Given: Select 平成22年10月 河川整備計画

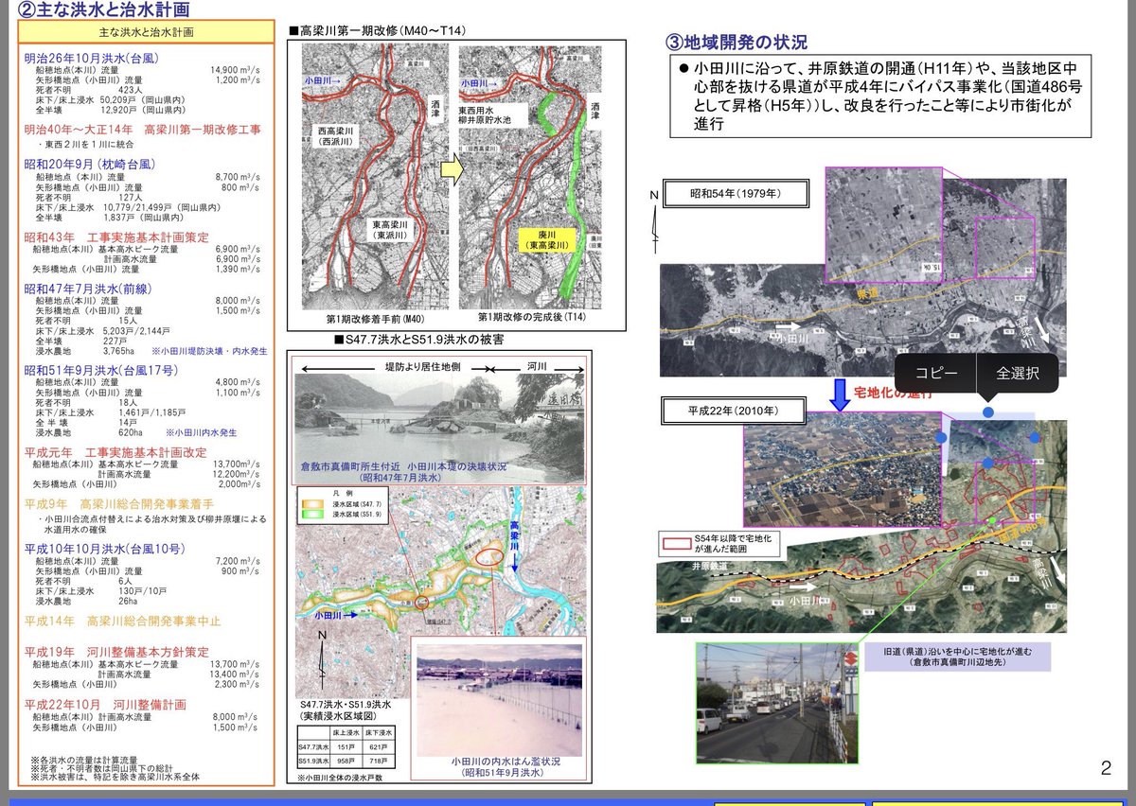Looking at the screenshot, I should click(x=105, y=705).
